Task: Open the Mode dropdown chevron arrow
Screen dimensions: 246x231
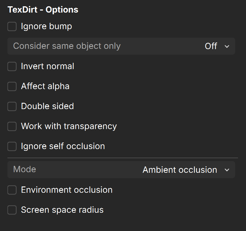Action: click(227, 170)
